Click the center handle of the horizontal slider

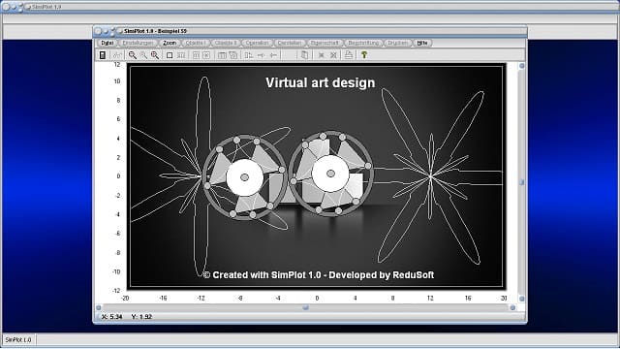pos(305,307)
